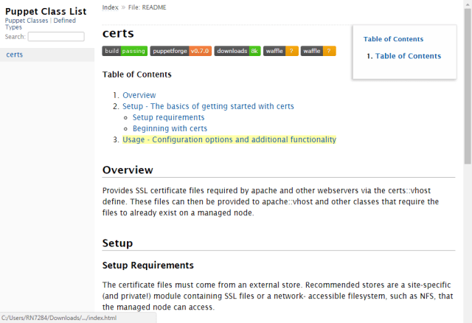
Task: Click the puppetforge v0.7.0 badge
Action: 181,51
